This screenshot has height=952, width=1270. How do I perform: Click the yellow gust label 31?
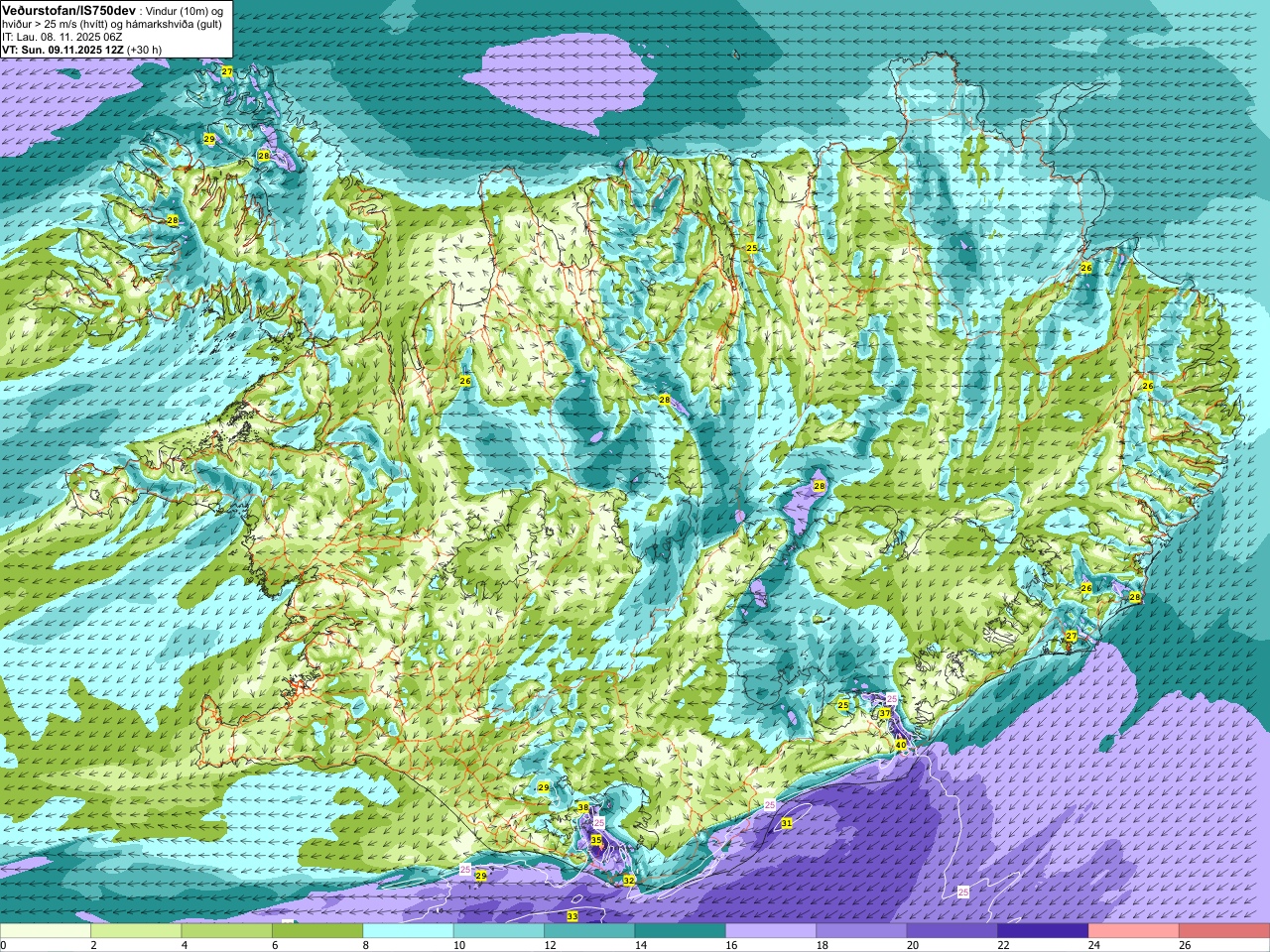pos(787,823)
